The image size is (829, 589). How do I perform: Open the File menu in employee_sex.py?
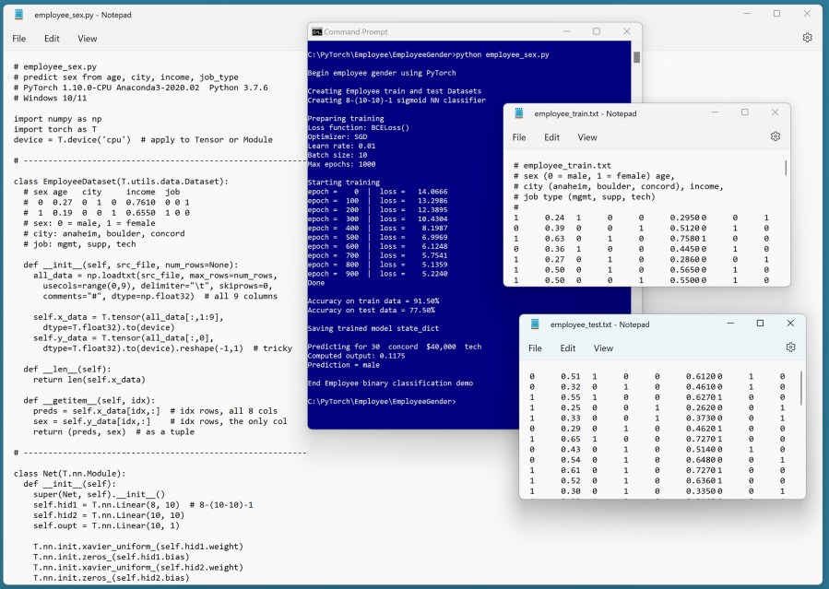(18, 38)
